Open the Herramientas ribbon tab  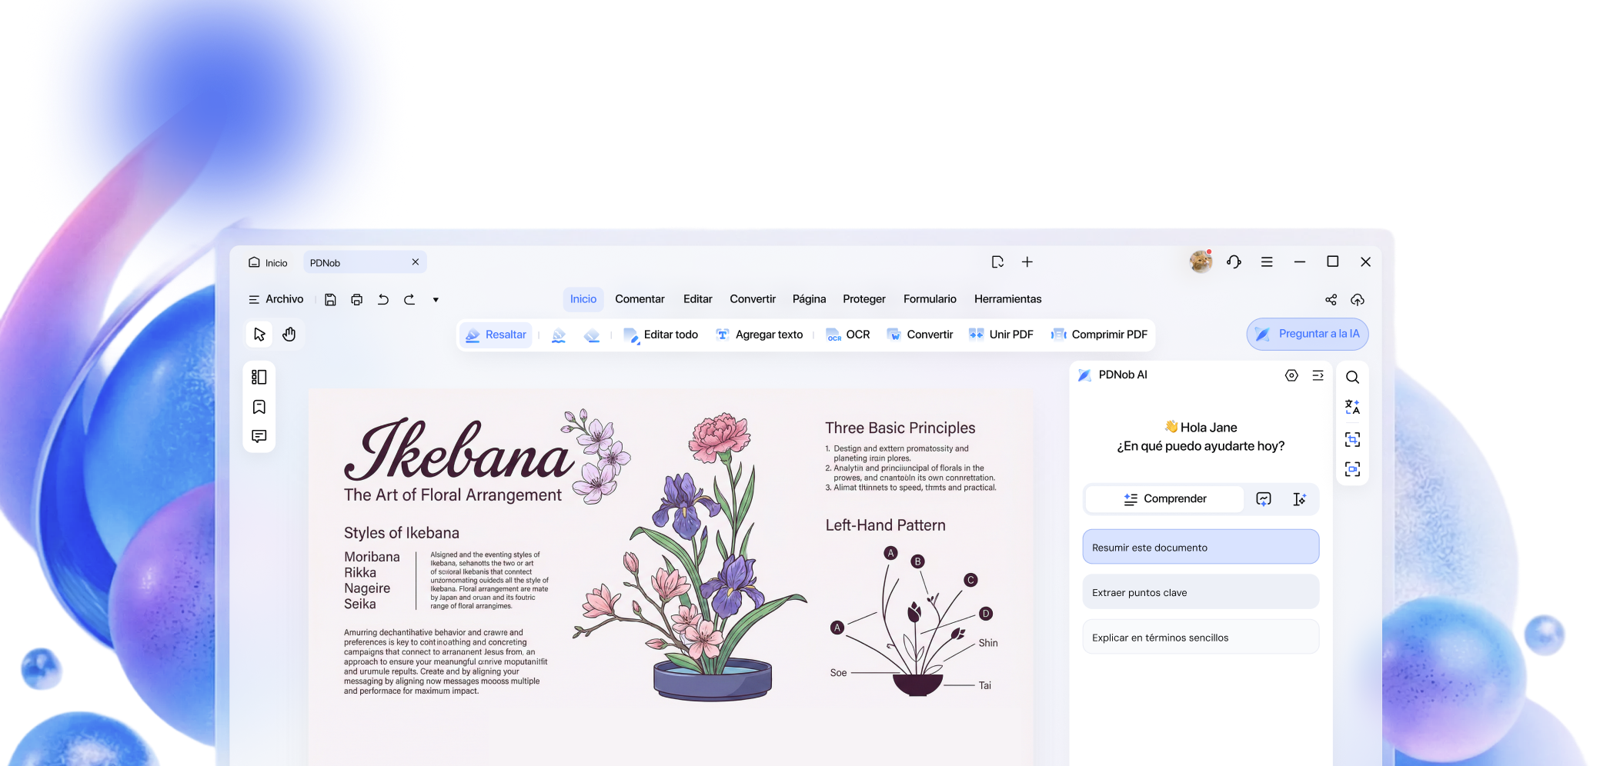coord(1008,299)
